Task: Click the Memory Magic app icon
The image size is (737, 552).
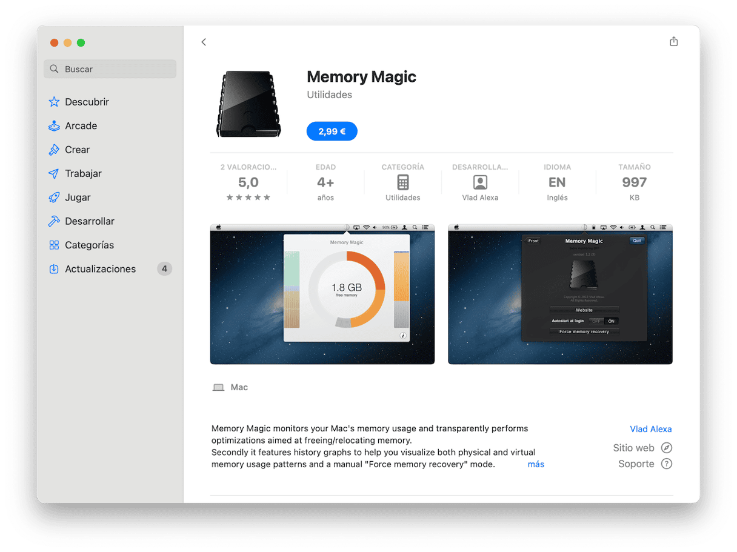Action: [248, 104]
